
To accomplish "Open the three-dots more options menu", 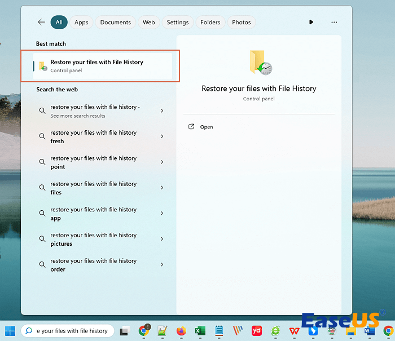I will tap(334, 23).
